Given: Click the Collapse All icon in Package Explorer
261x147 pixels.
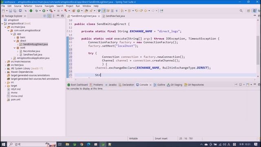Looking at the screenshot, I should 45,16.
